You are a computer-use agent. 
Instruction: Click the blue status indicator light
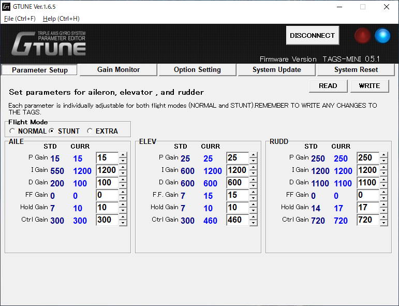pyautogui.click(x=382, y=36)
